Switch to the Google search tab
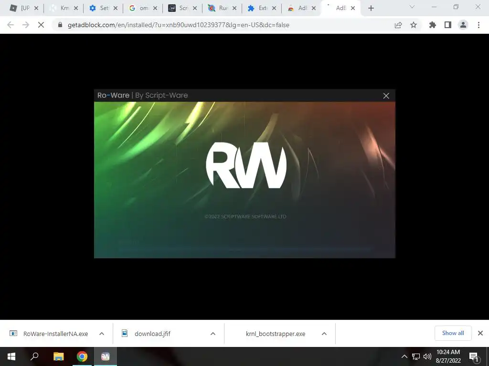This screenshot has height=366, width=489. [139, 8]
